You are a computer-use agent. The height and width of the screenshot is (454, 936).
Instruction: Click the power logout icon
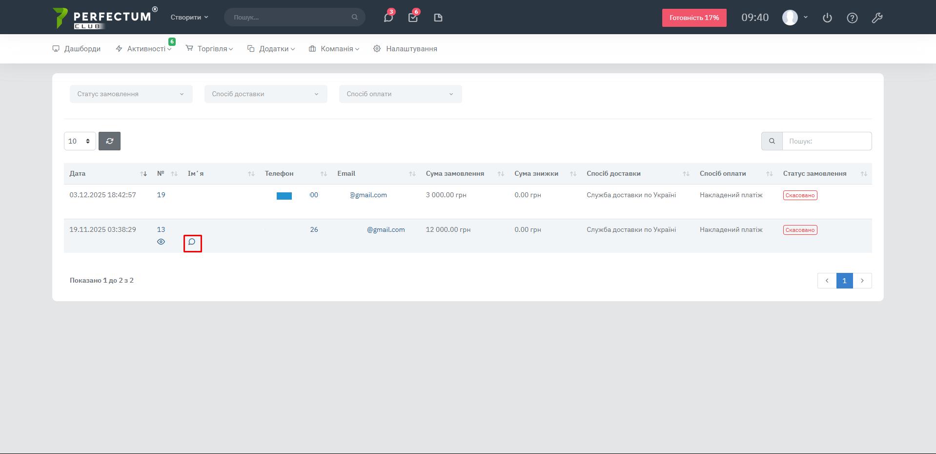tap(827, 18)
